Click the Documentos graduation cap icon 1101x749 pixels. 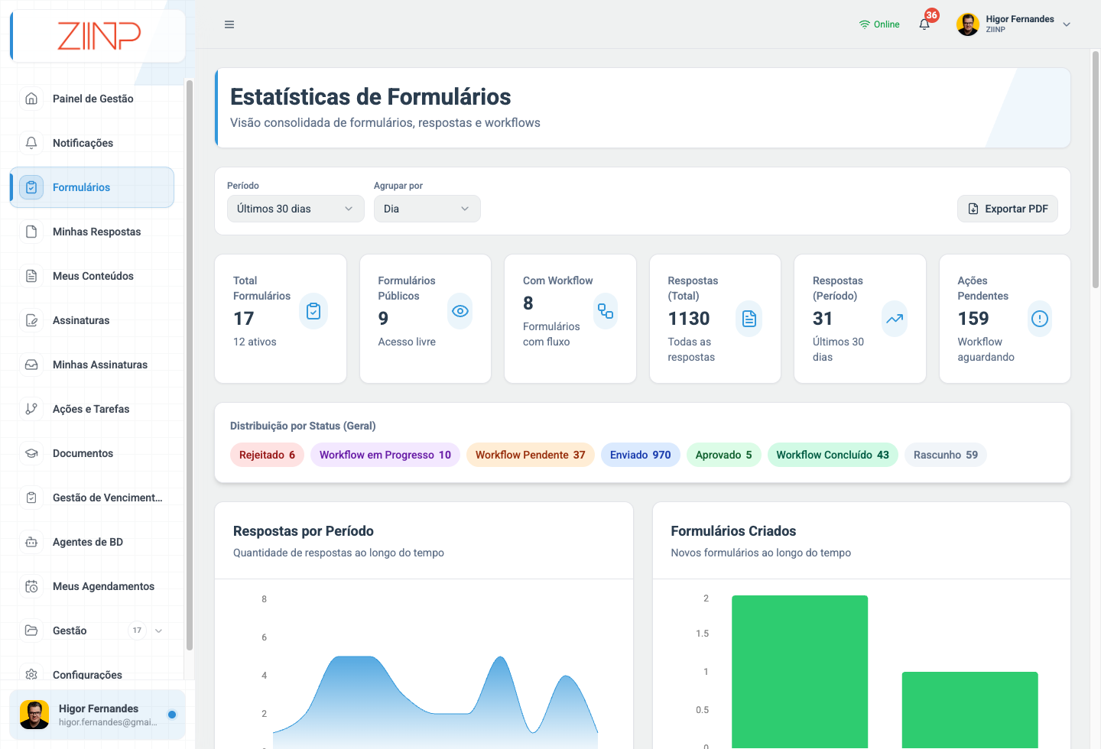click(x=31, y=453)
